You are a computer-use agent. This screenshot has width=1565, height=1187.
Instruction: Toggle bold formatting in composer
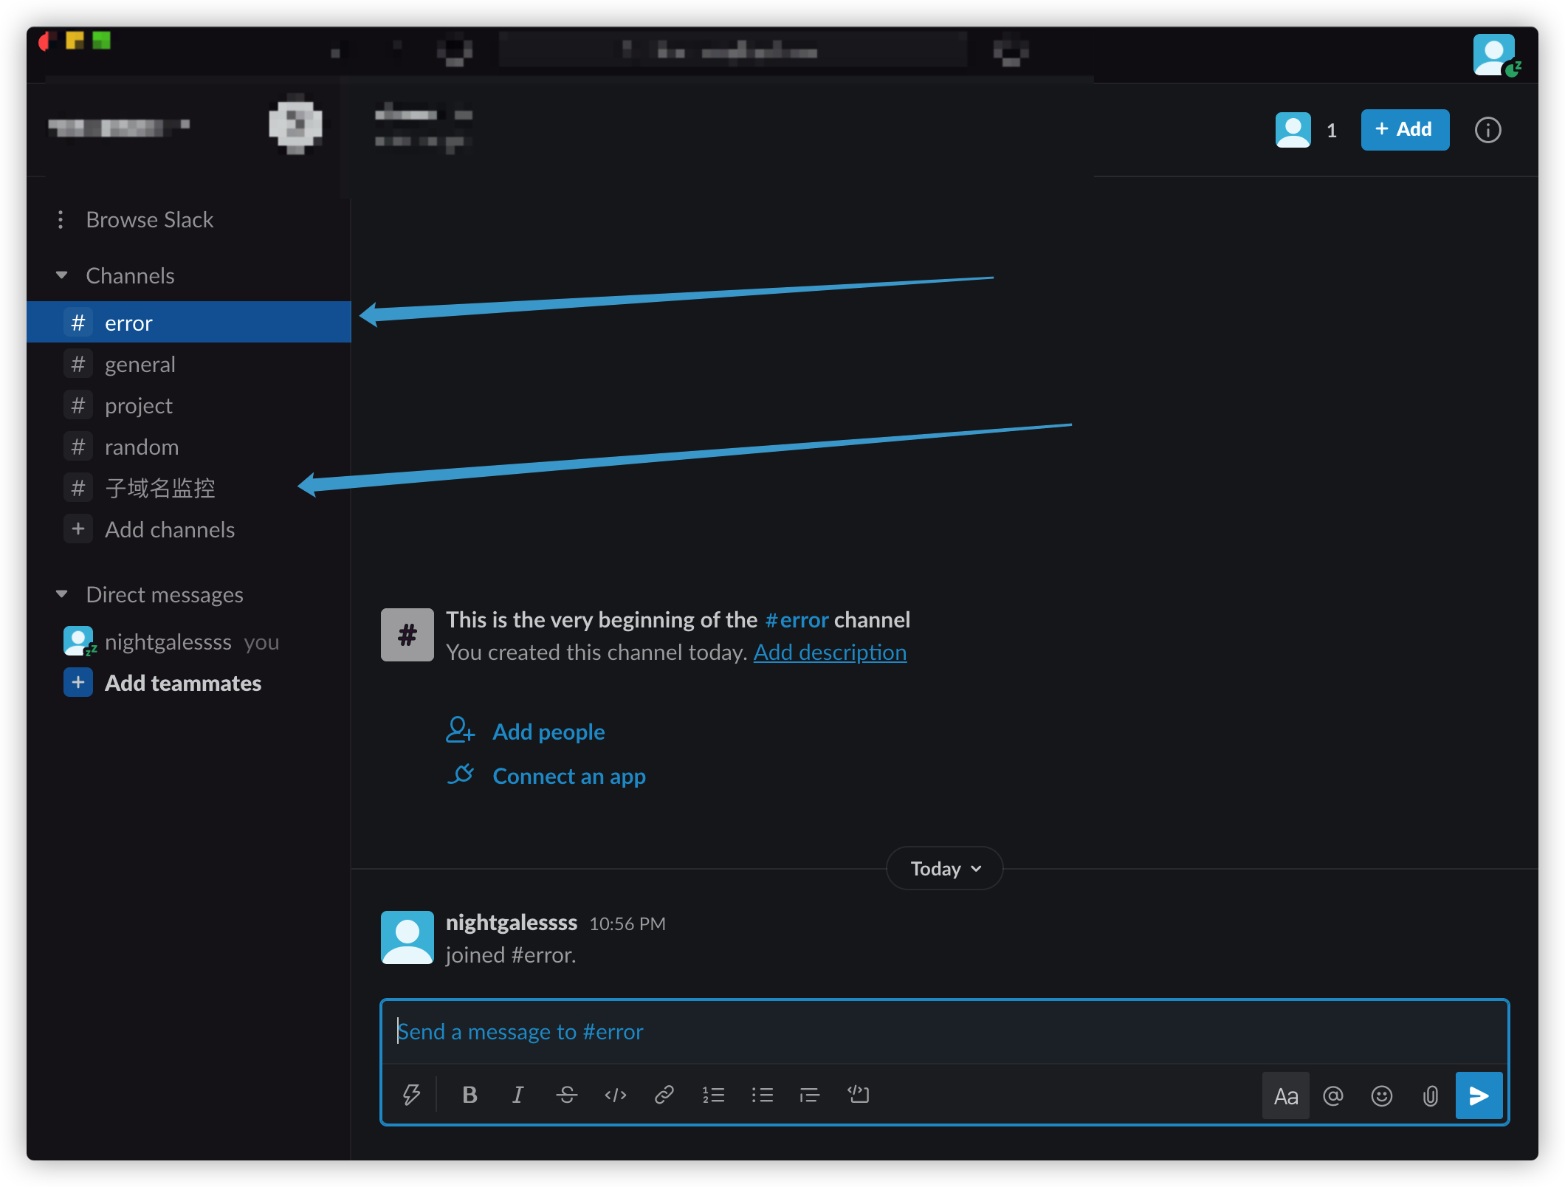point(469,1095)
